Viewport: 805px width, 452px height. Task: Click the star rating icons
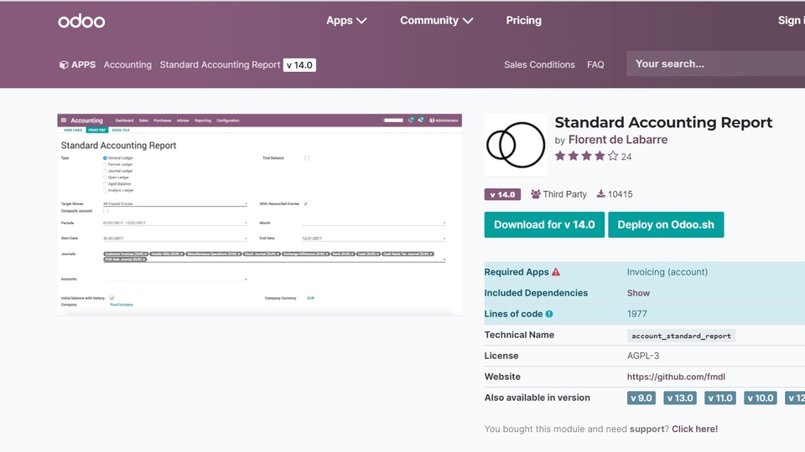point(586,157)
